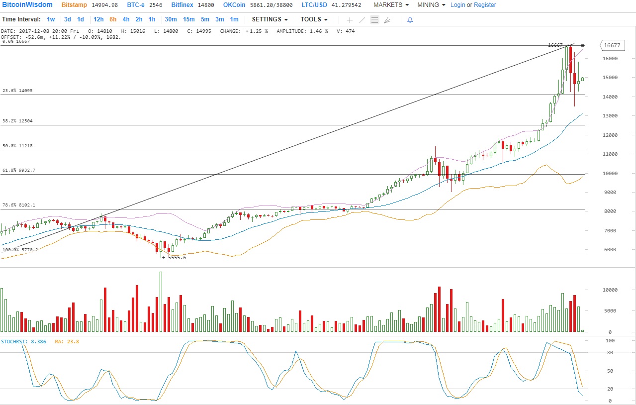Switch time interval to 1w

51,19
